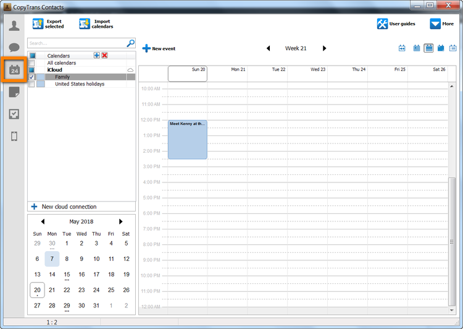Select May 20 in mini calendar

click(x=37, y=290)
